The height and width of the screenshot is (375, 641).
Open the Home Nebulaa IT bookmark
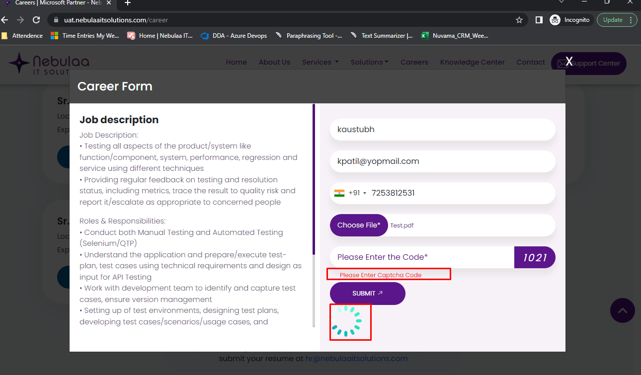pyautogui.click(x=160, y=36)
